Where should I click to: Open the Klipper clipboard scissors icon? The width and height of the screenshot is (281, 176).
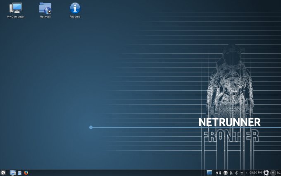click(x=231, y=173)
